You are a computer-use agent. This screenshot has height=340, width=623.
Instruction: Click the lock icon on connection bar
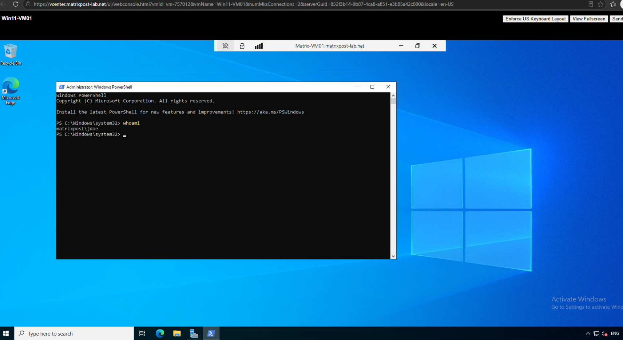[x=242, y=46]
